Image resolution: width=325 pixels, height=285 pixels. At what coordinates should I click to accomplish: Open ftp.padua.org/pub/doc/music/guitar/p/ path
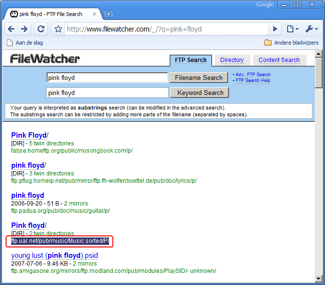click(x=60, y=211)
